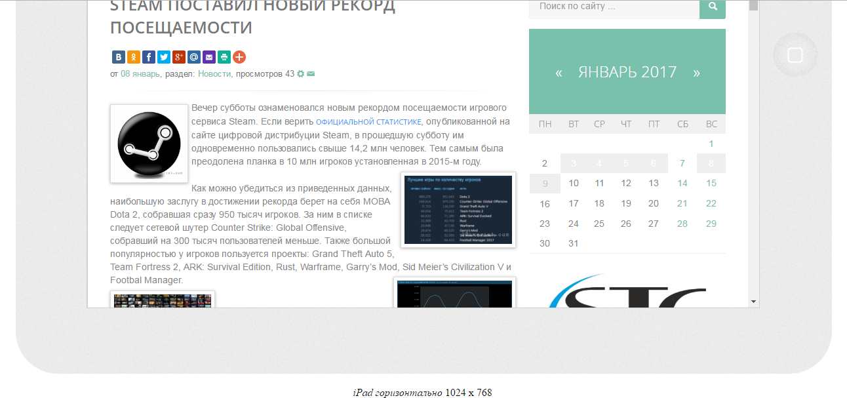
Task: Go to the previous month in the calendar
Action: pyautogui.click(x=559, y=73)
